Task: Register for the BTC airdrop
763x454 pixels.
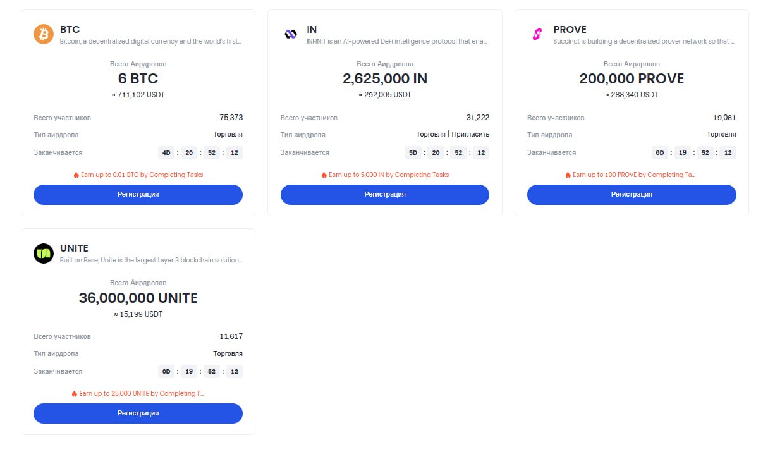Action: [138, 194]
